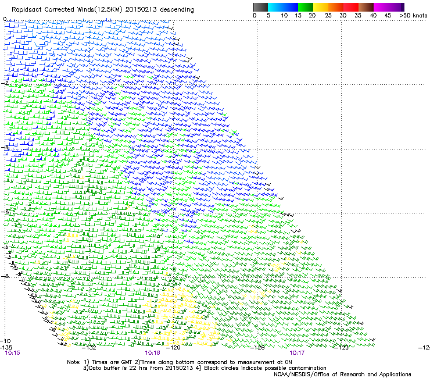Click the latitude label '-8'
Viewport: 430px width, 378px height.
[5, 276]
